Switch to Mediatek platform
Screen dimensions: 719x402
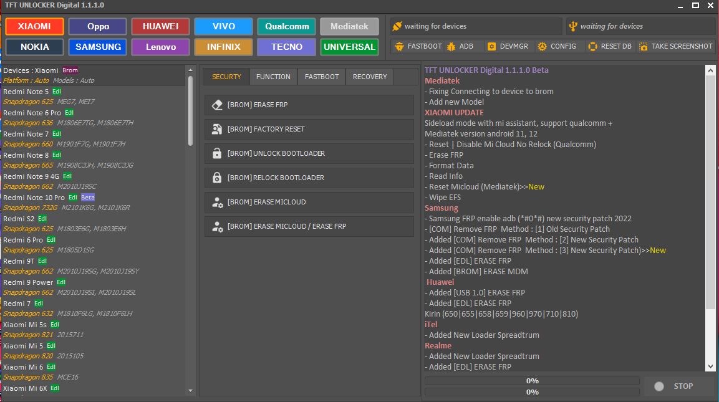coord(349,27)
